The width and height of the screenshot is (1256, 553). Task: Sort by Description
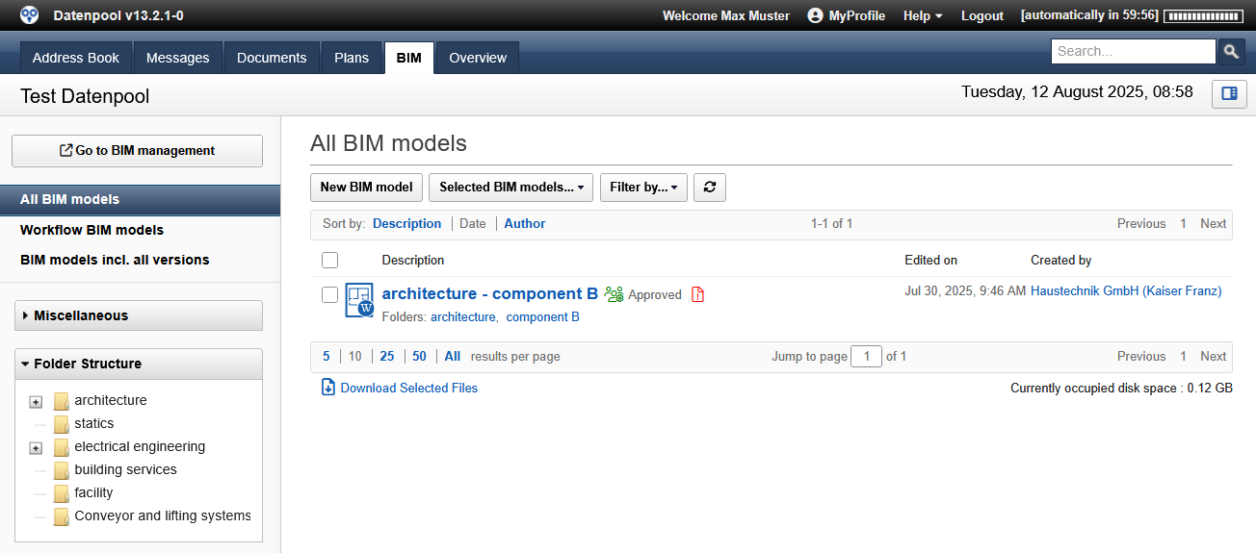coord(406,223)
